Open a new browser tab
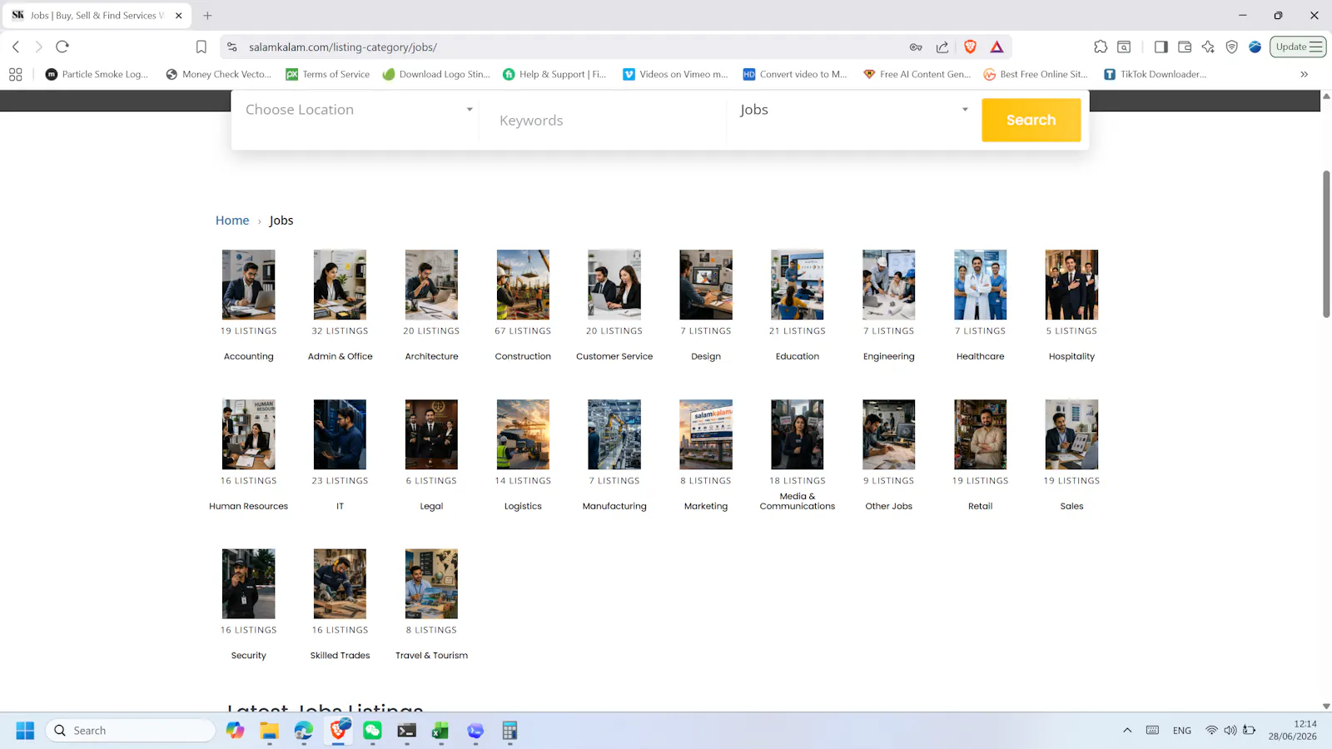This screenshot has height=749, width=1332. pyautogui.click(x=207, y=15)
